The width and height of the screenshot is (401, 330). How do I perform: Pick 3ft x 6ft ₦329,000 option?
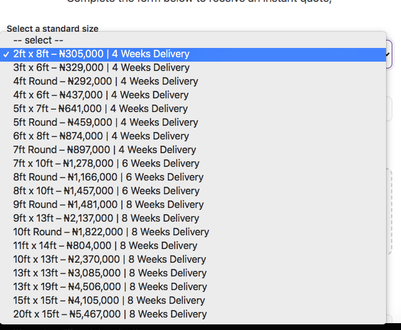[101, 68]
